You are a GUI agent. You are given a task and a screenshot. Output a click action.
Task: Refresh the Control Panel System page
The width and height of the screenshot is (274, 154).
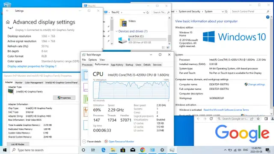226,12
